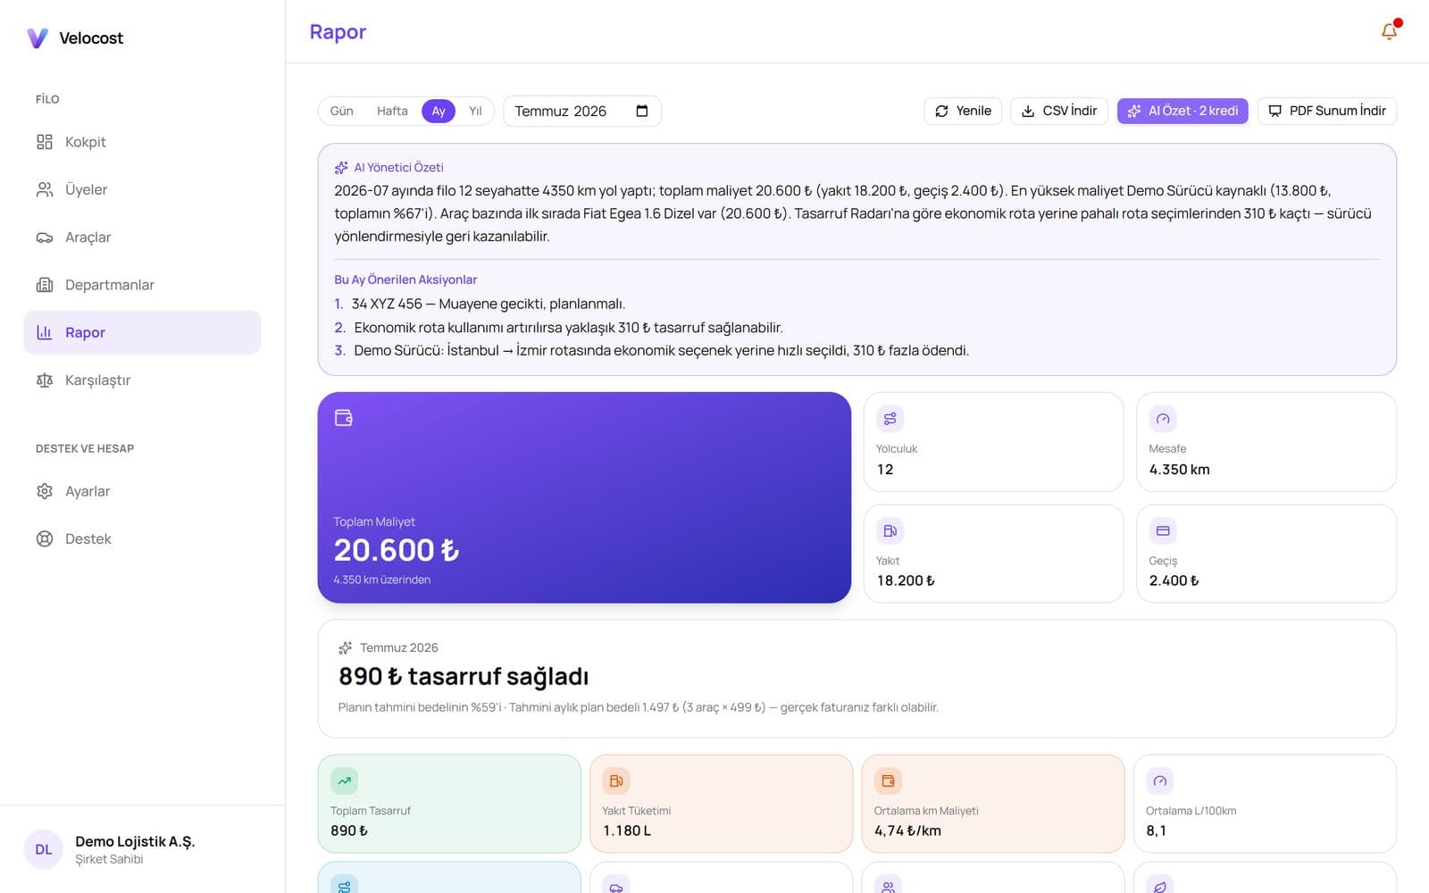This screenshot has width=1429, height=893.
Task: Click the Üyeler people icon
Action: [45, 189]
